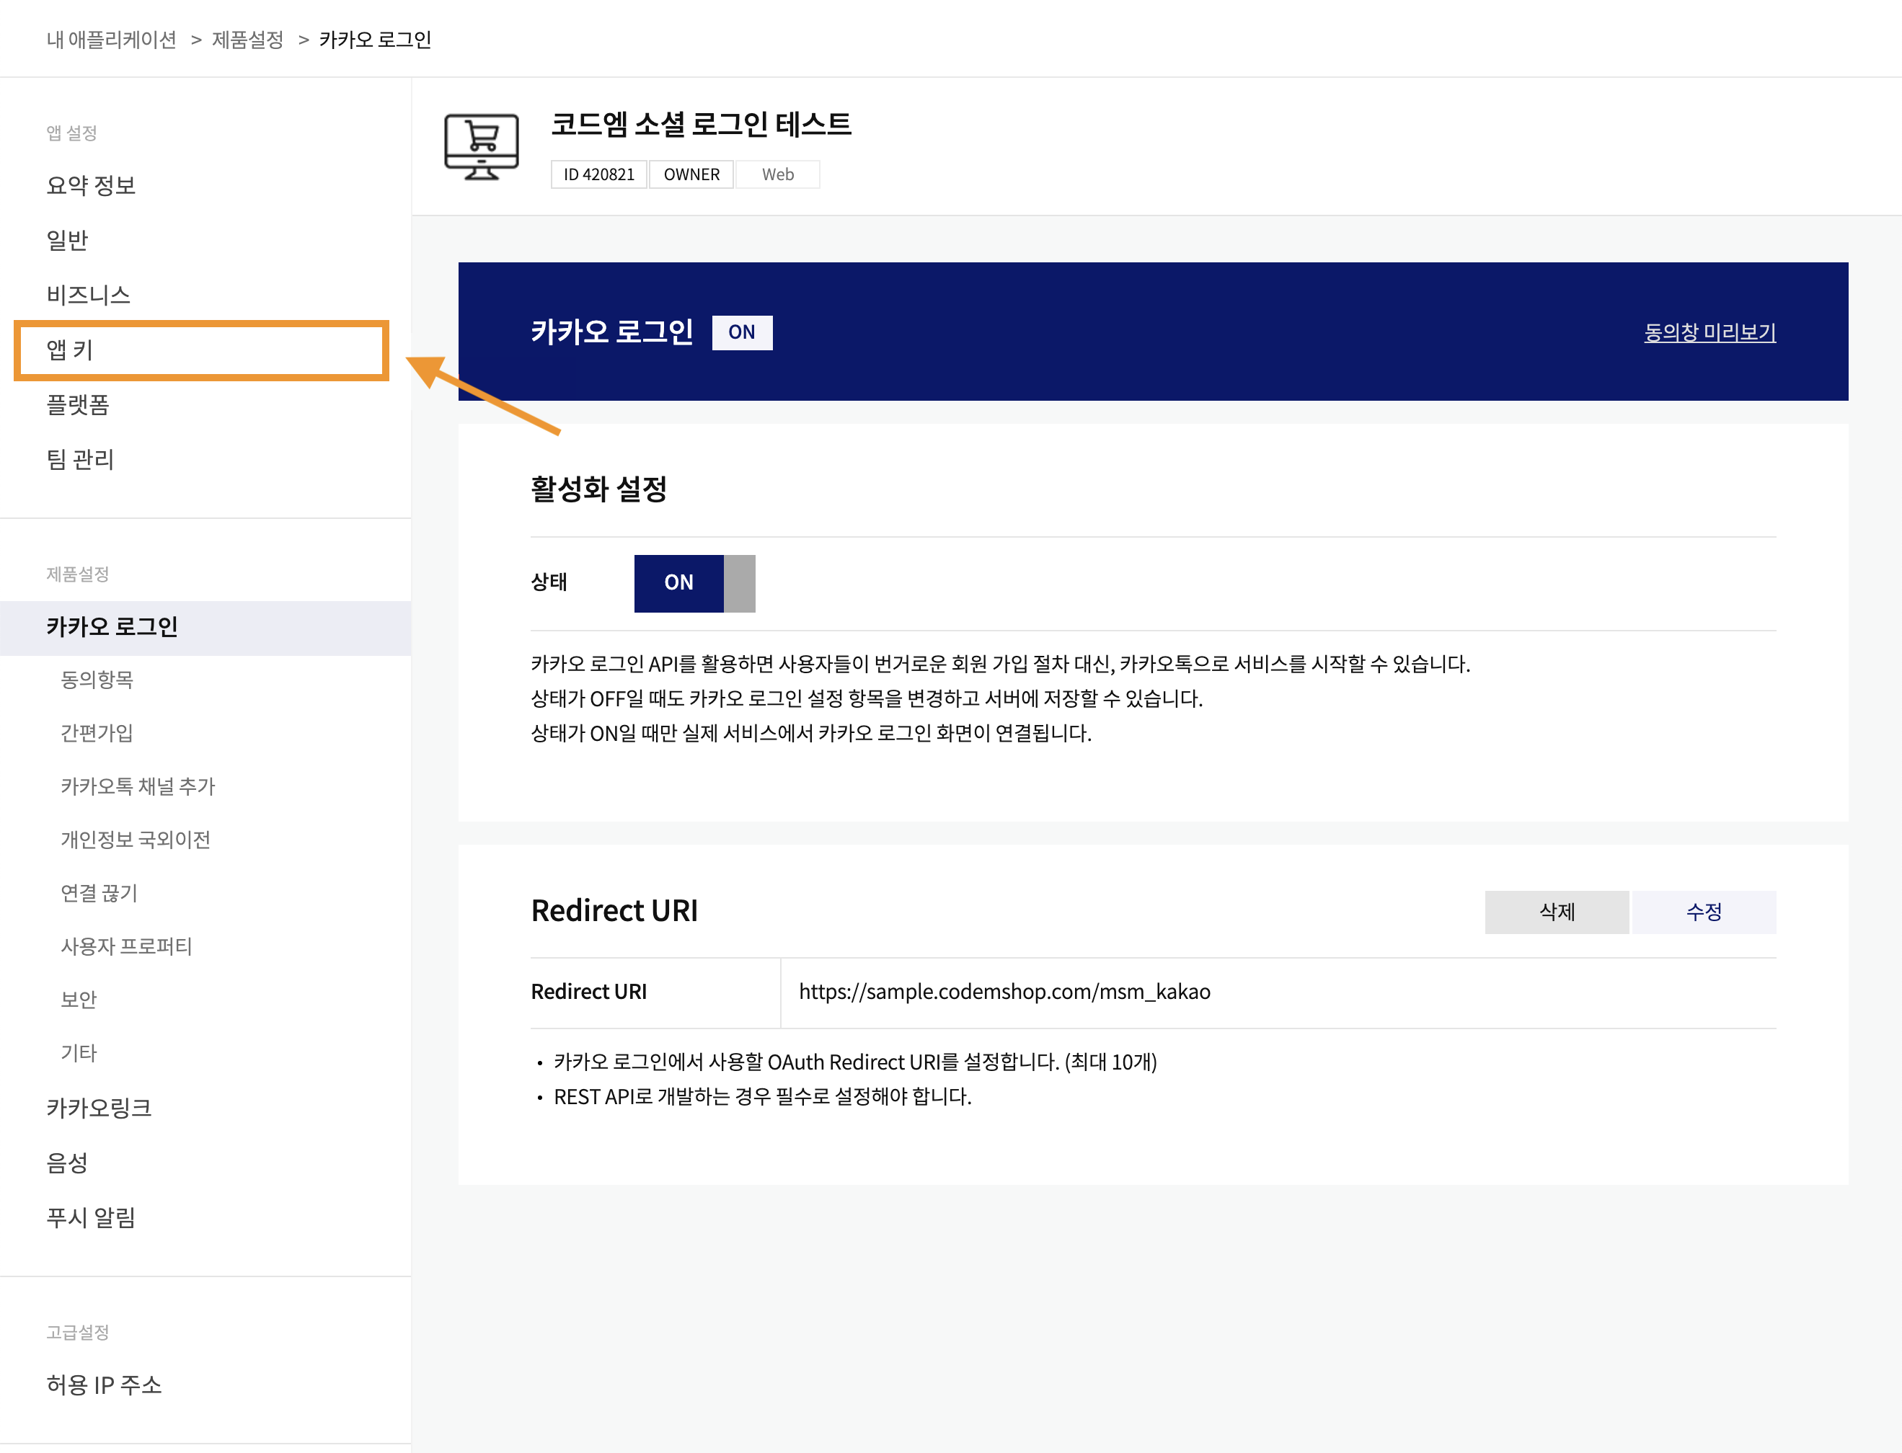This screenshot has height=1453, width=1902.
Task: Click 카카오 로그인 breadcrumb
Action: pos(375,40)
